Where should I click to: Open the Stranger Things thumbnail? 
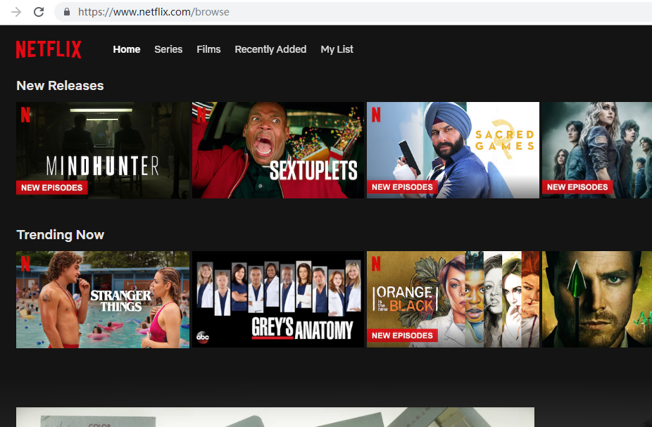pos(103,300)
